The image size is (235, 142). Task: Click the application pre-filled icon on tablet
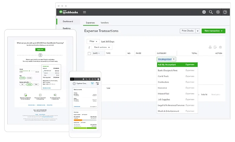[25, 95]
